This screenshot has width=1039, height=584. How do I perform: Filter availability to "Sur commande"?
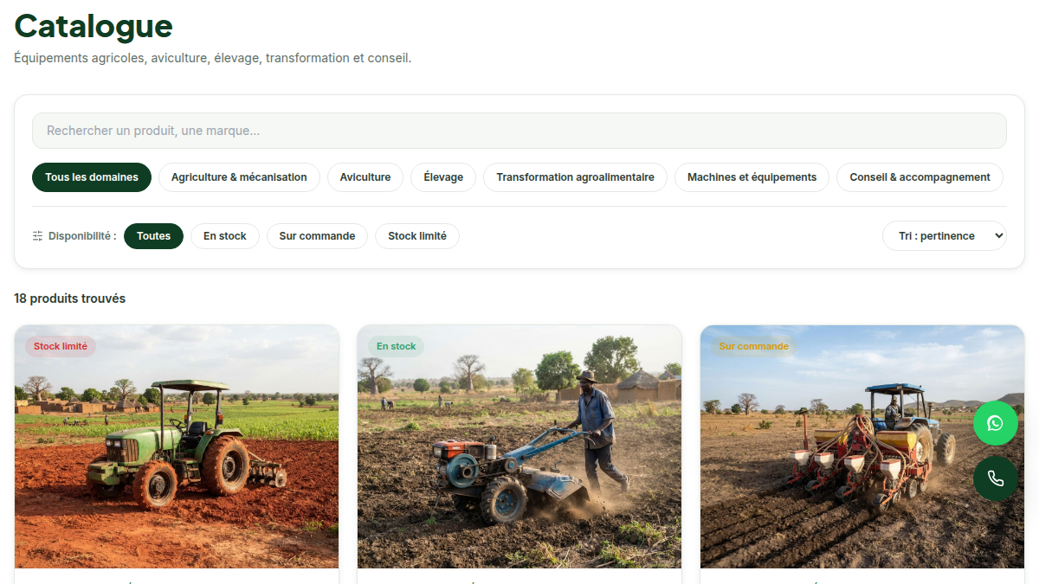coord(317,236)
